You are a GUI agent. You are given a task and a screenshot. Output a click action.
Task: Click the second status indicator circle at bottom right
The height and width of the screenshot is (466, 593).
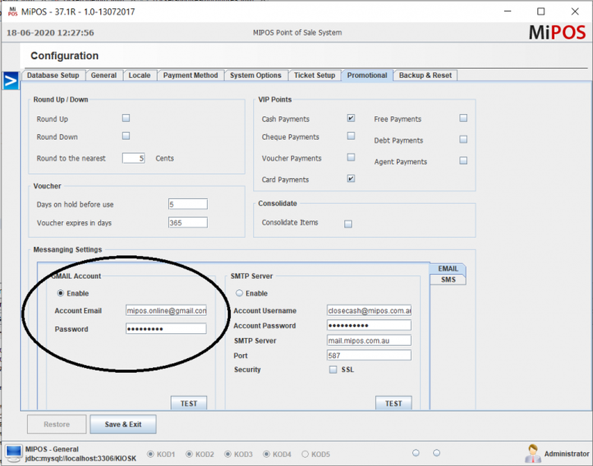pyautogui.click(x=436, y=452)
